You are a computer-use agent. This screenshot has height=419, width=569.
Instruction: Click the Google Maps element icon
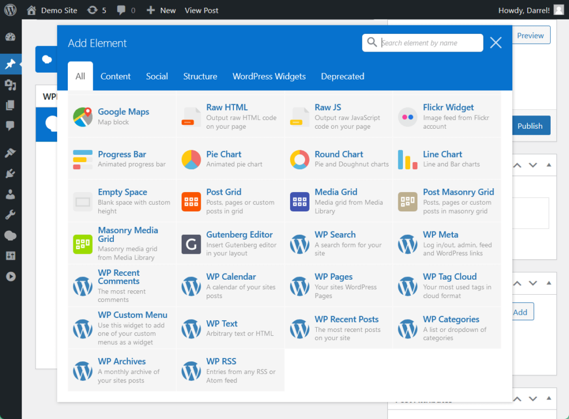pos(82,117)
